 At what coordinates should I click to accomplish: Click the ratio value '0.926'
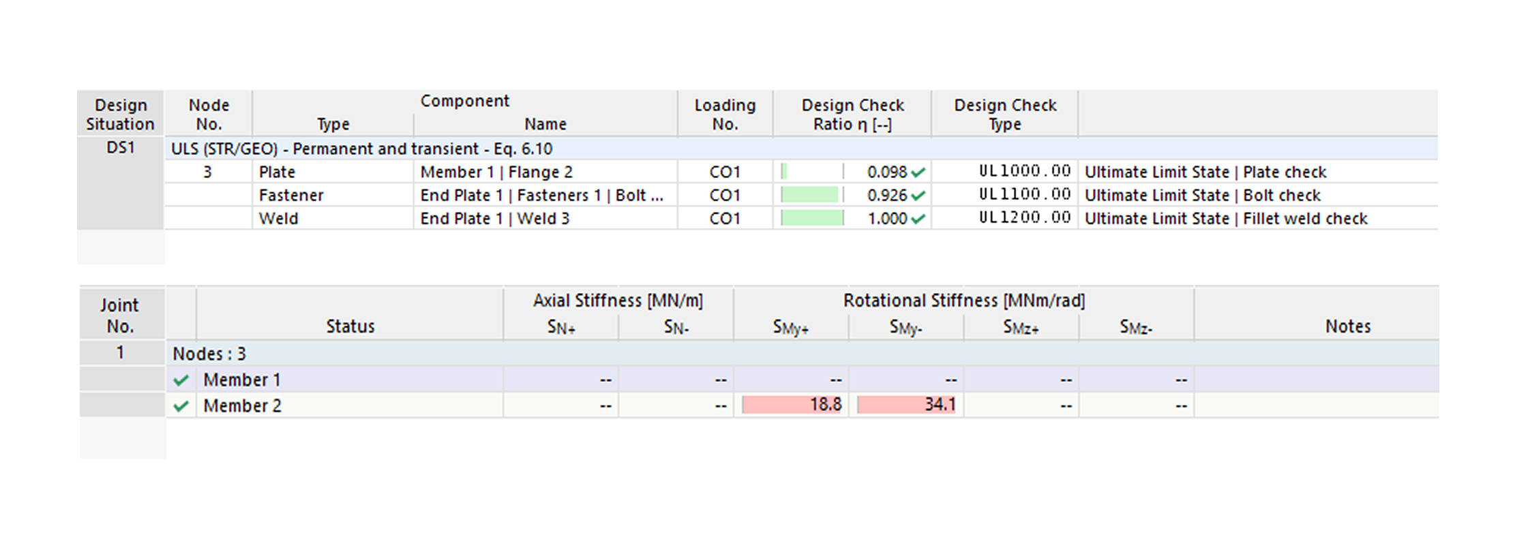tap(887, 195)
